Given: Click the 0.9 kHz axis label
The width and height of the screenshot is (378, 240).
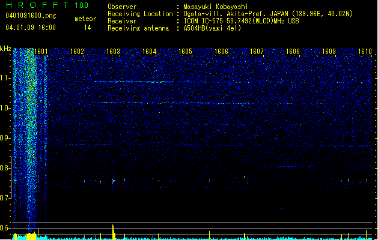Looking at the screenshot, I should click(x=5, y=138).
